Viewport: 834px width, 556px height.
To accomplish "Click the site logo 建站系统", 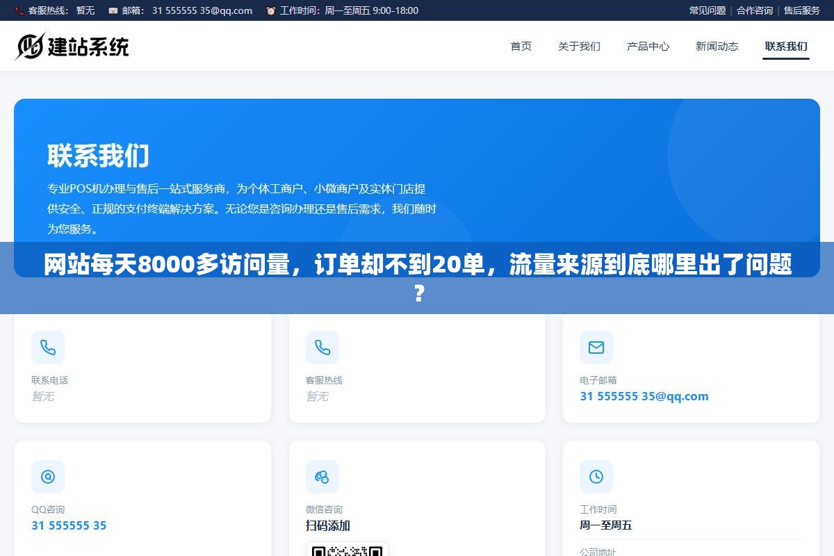I will click(72, 47).
